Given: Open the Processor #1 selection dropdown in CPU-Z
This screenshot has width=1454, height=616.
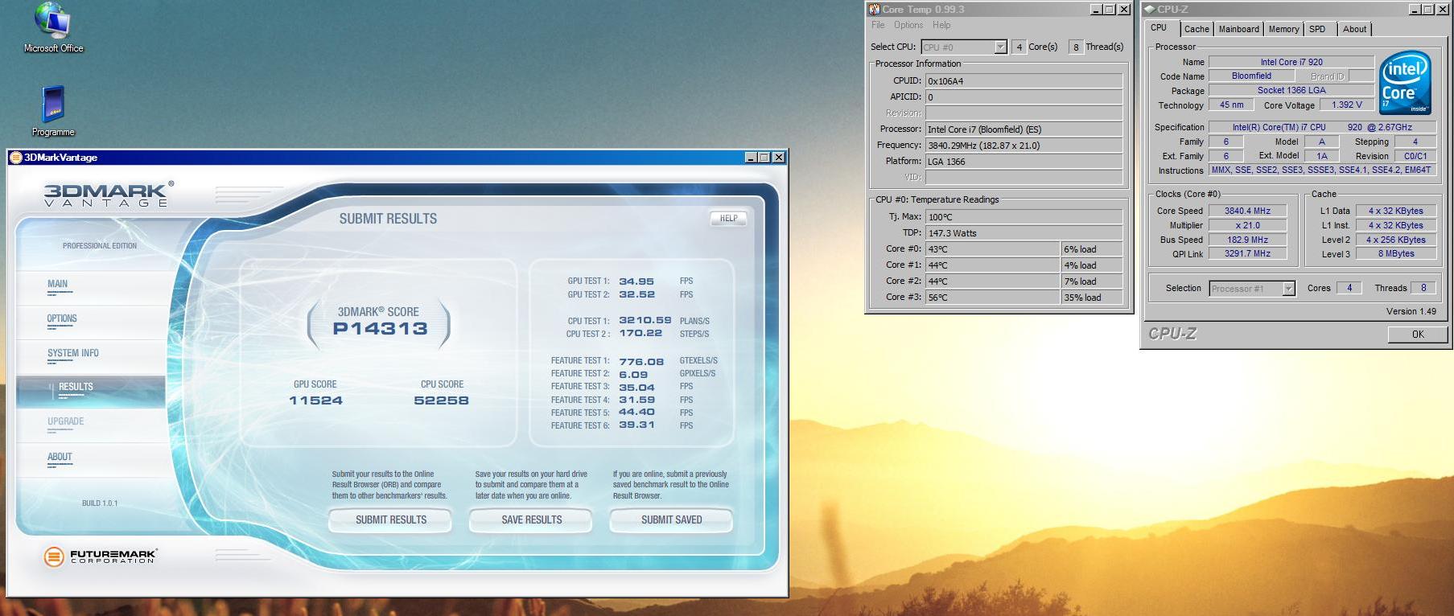Looking at the screenshot, I should pyautogui.click(x=1288, y=289).
